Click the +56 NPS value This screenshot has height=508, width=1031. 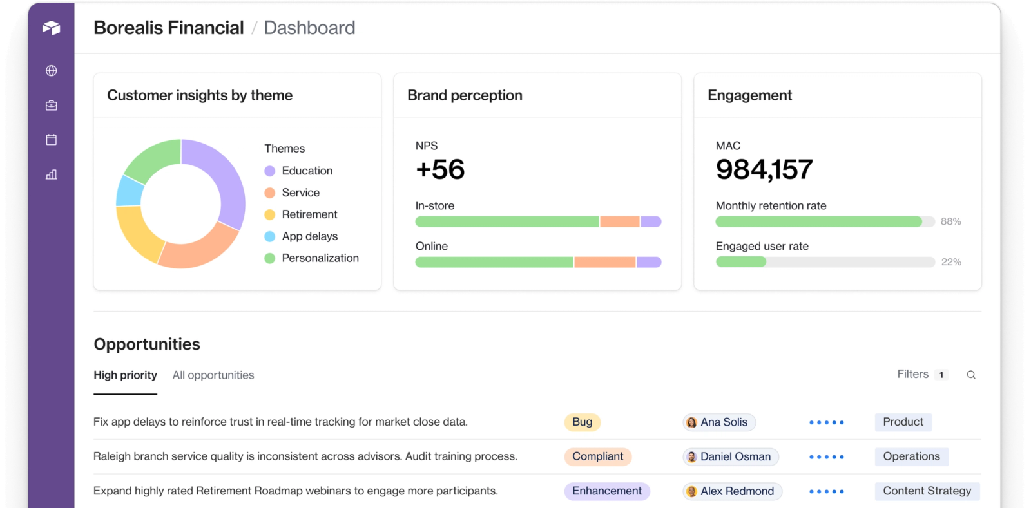(x=440, y=169)
